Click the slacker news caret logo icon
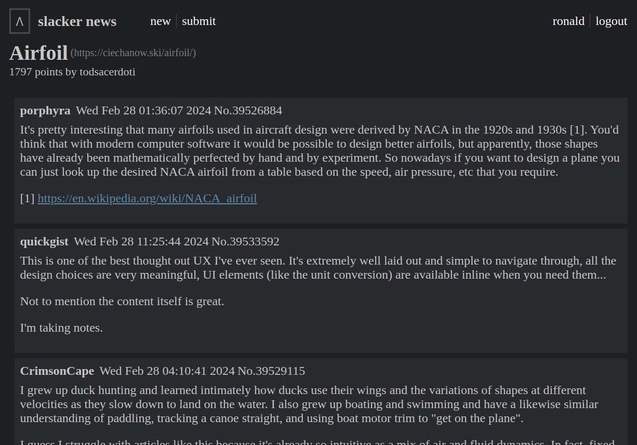The height and width of the screenshot is (445, 637). [20, 21]
